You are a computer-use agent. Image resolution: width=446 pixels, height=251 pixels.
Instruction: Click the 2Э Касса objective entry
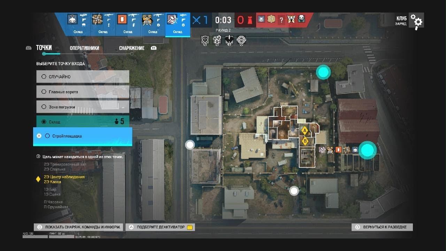(53, 182)
